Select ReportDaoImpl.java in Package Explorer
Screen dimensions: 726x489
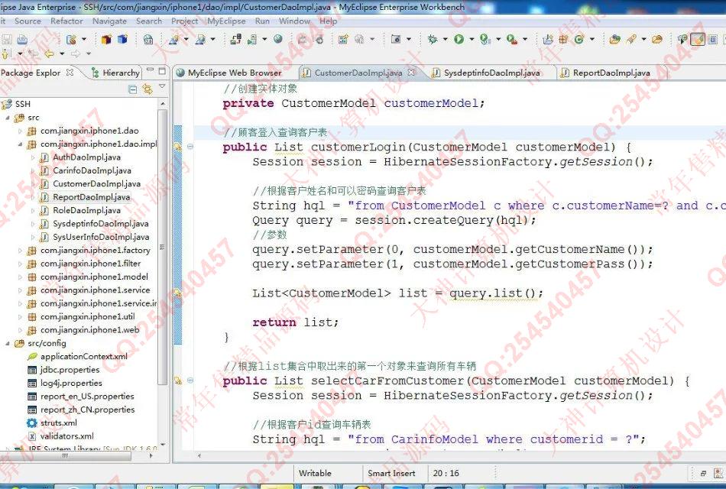[x=91, y=197]
